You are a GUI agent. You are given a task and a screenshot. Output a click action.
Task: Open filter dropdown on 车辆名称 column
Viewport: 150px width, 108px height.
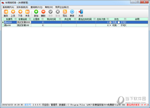click(x=30, y=19)
